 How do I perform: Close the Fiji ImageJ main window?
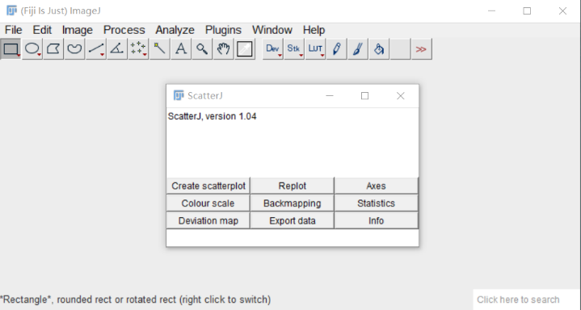pos(562,10)
